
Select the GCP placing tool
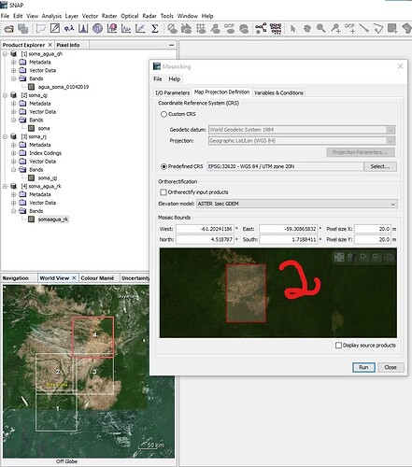tap(349, 28)
